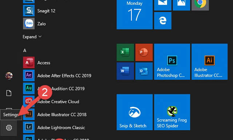The width and height of the screenshot is (233, 140).
Task: Expand the recently added apps list
Action: coord(32,36)
